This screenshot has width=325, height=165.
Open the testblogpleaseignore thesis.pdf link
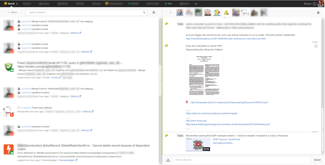228,124
